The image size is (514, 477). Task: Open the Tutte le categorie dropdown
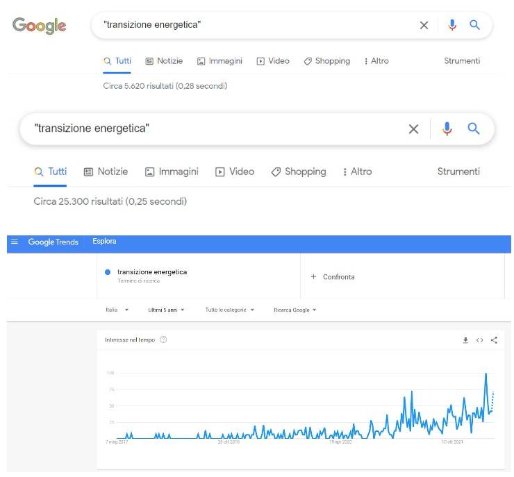tap(229, 310)
